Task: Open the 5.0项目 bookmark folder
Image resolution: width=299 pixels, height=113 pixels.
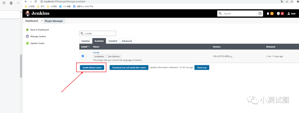Action: [x=52, y=6]
